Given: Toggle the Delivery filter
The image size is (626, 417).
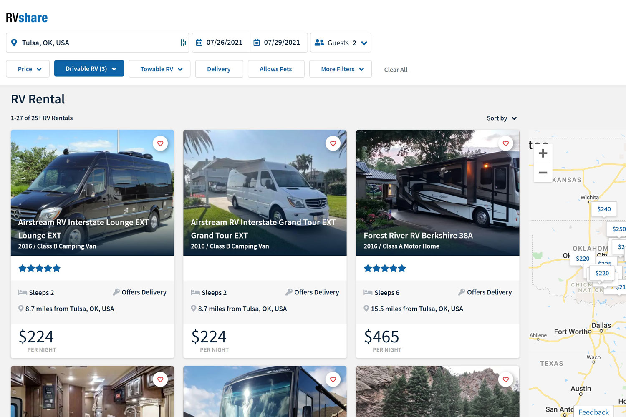Looking at the screenshot, I should pos(219,69).
